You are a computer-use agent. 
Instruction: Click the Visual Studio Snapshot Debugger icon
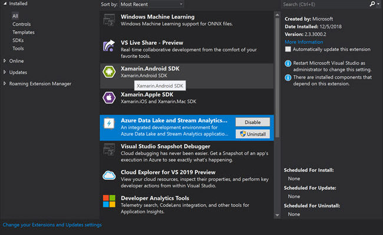point(109,150)
